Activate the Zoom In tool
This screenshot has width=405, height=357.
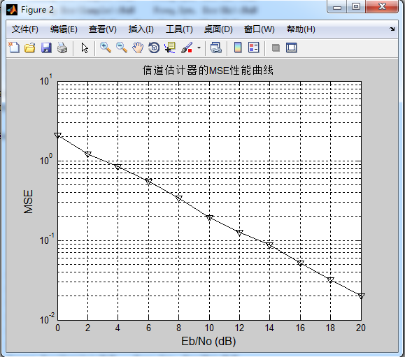click(x=106, y=48)
